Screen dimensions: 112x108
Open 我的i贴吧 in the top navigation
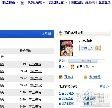[x=35, y=3]
